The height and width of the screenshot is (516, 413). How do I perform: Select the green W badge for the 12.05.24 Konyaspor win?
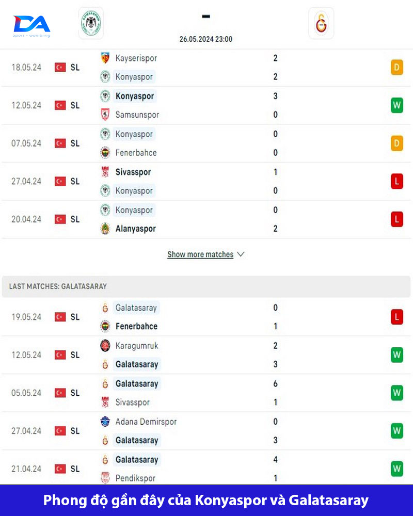(x=396, y=105)
